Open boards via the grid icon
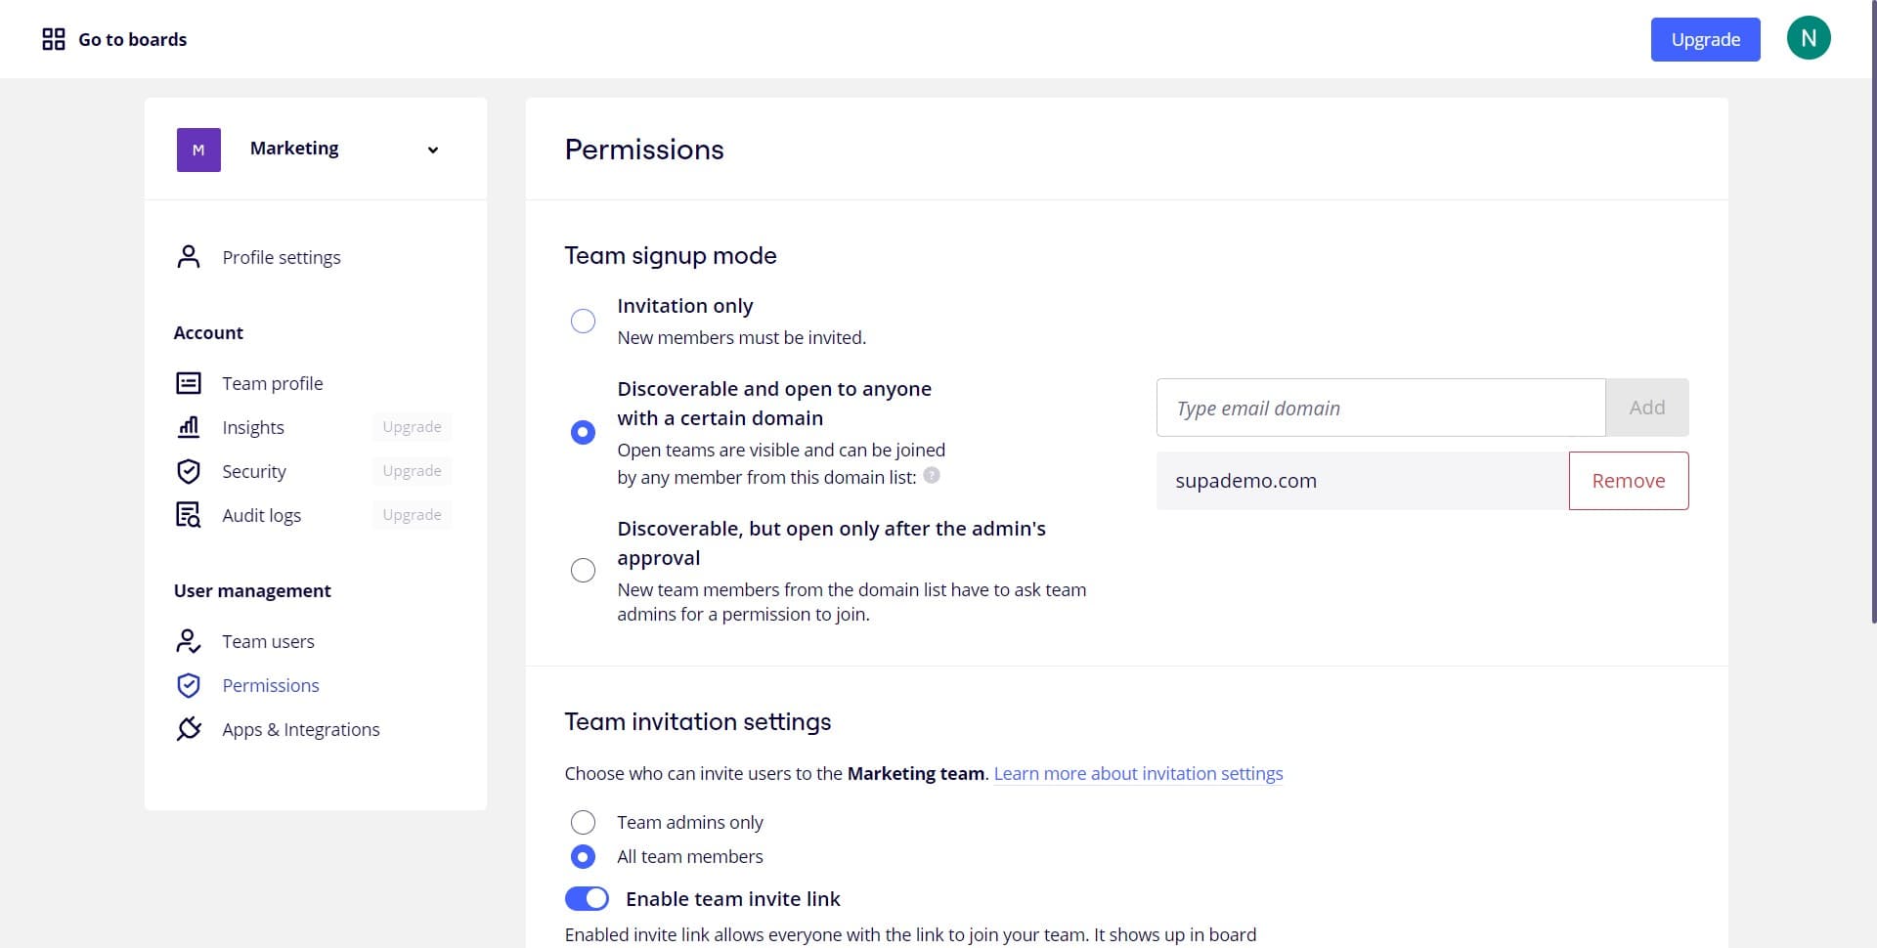Viewport: 1877px width, 948px height. click(54, 39)
